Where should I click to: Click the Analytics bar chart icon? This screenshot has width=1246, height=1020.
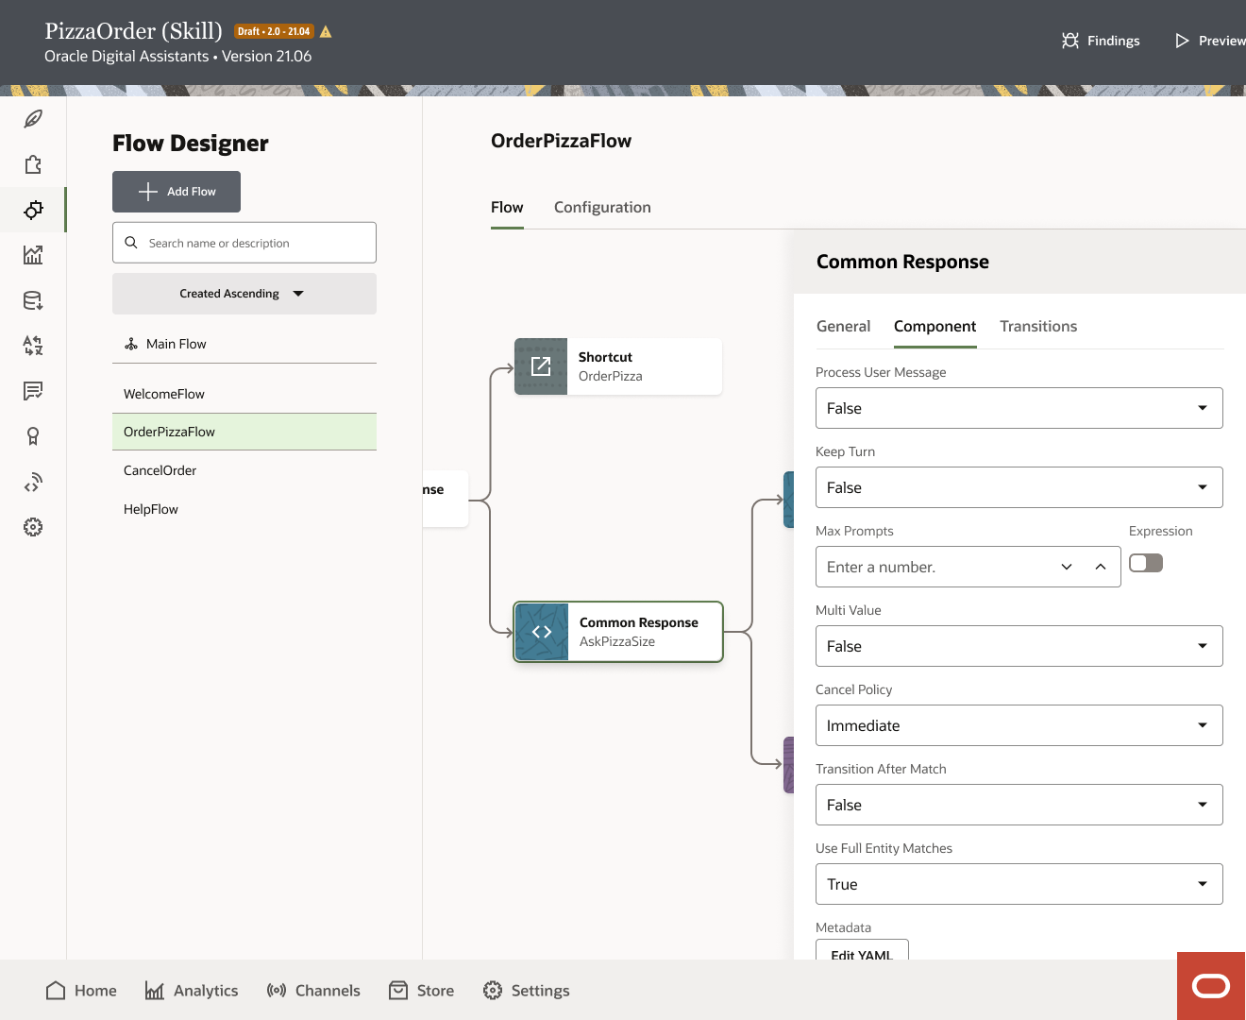155,990
